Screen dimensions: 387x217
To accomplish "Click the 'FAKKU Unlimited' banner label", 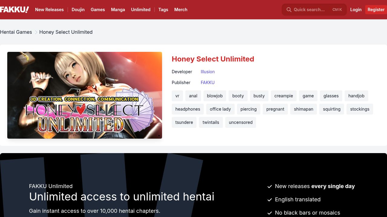I will pos(51,186).
